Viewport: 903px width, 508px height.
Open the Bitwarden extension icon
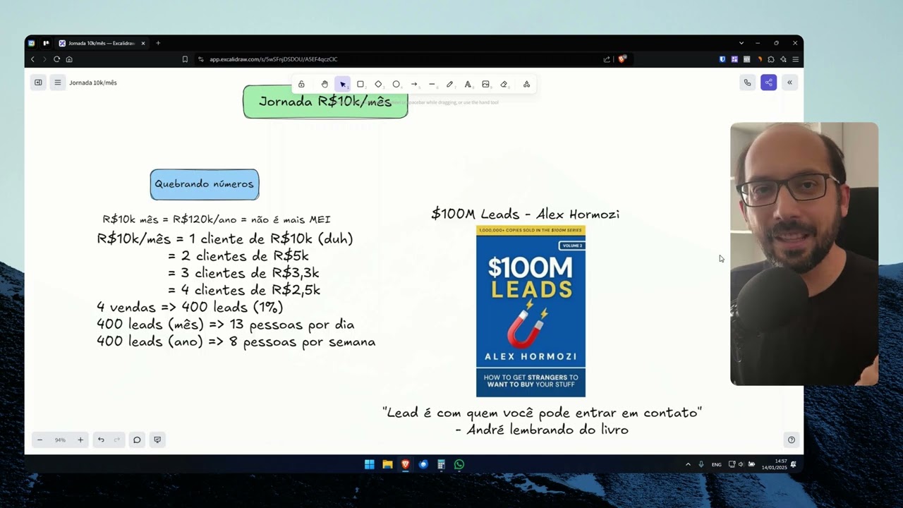[722, 59]
